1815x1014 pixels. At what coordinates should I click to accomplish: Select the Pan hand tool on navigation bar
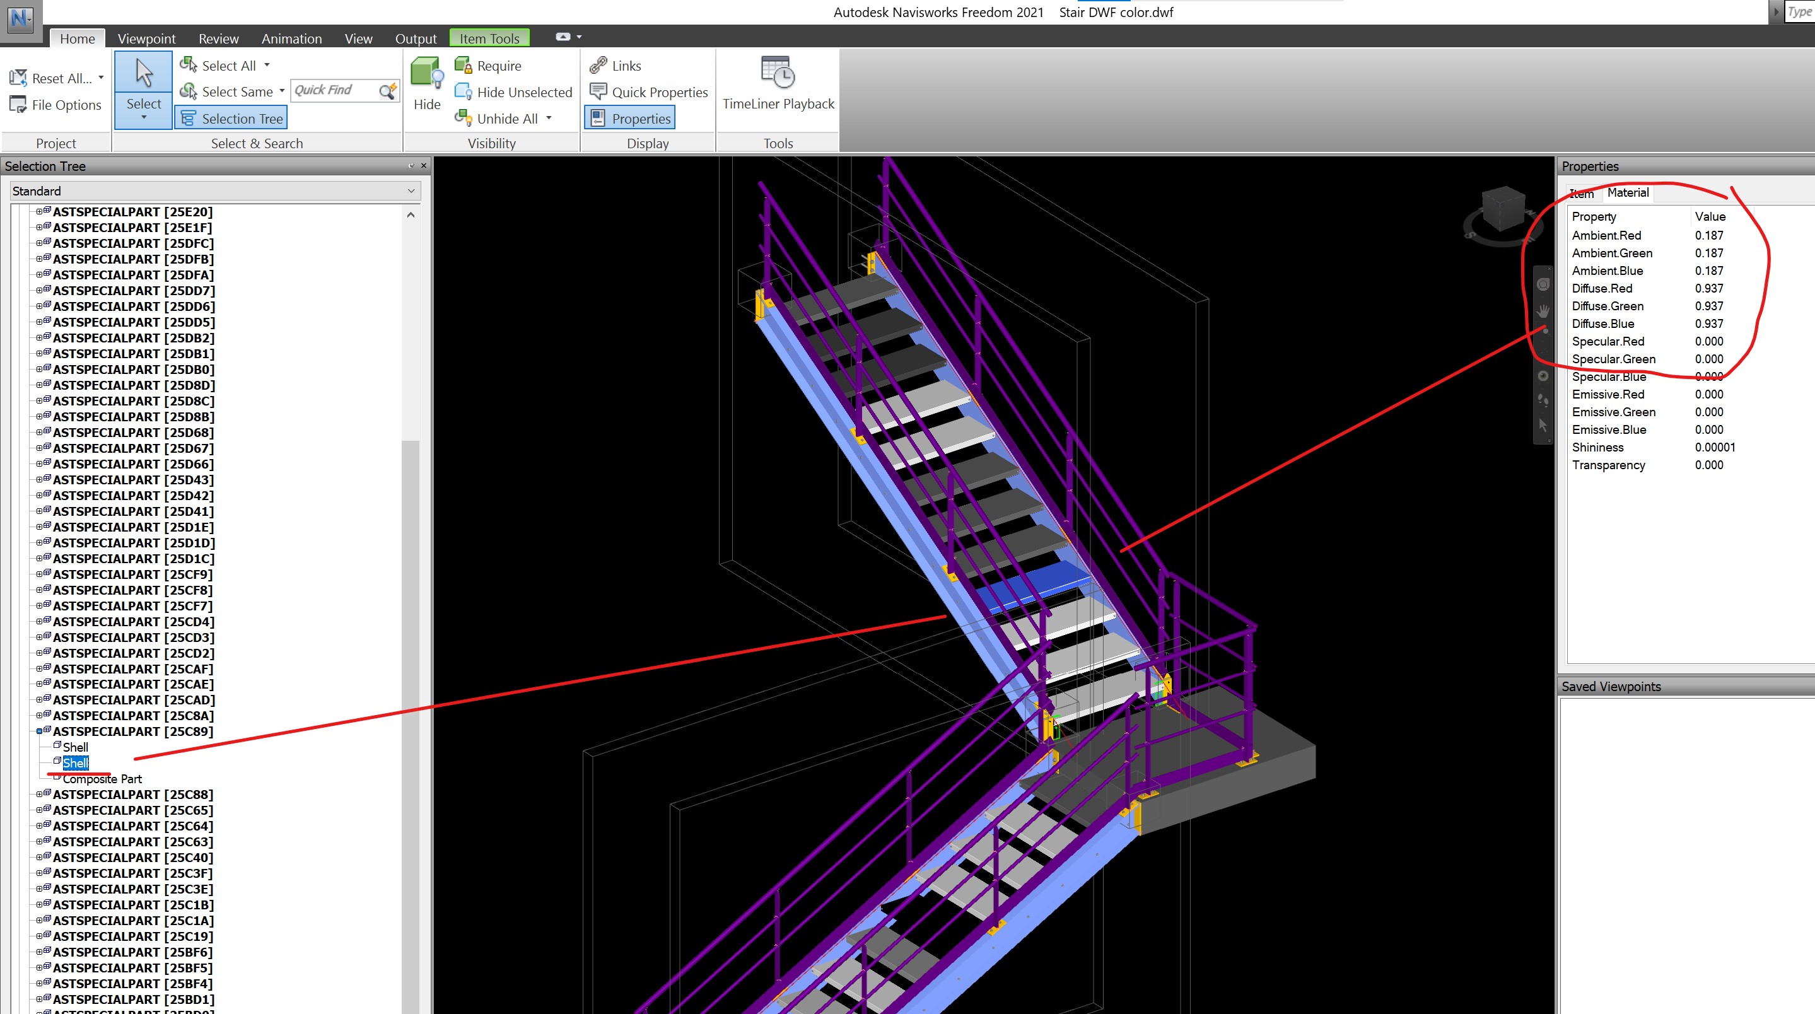click(x=1543, y=312)
